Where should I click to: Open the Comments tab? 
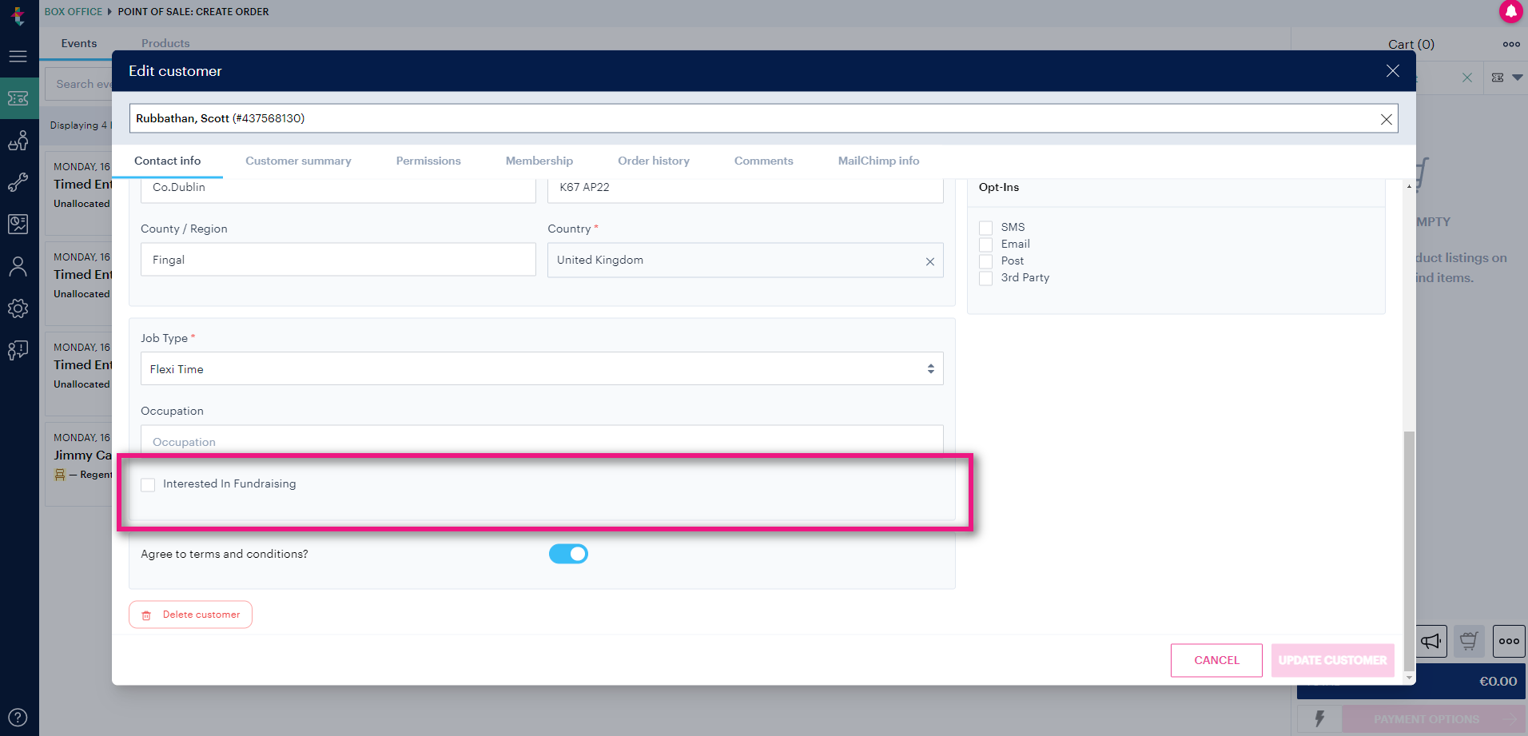pos(764,161)
